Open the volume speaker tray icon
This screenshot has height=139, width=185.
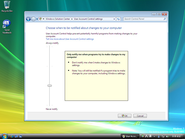[x=167, y=136]
